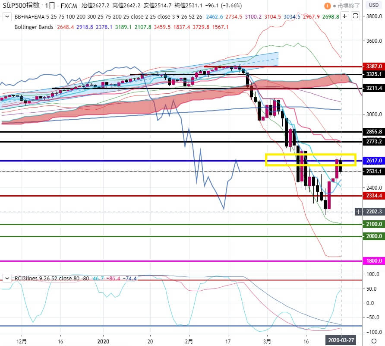Click 50.0 on the RCI scale
The width and height of the screenshot is (385, 346).
pos(371,289)
